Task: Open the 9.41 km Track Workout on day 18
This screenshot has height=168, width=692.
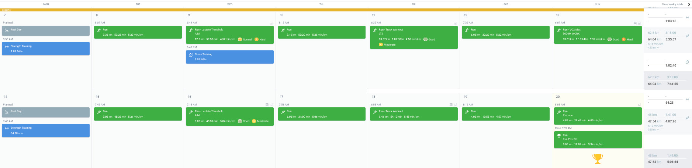Action: [x=414, y=114]
